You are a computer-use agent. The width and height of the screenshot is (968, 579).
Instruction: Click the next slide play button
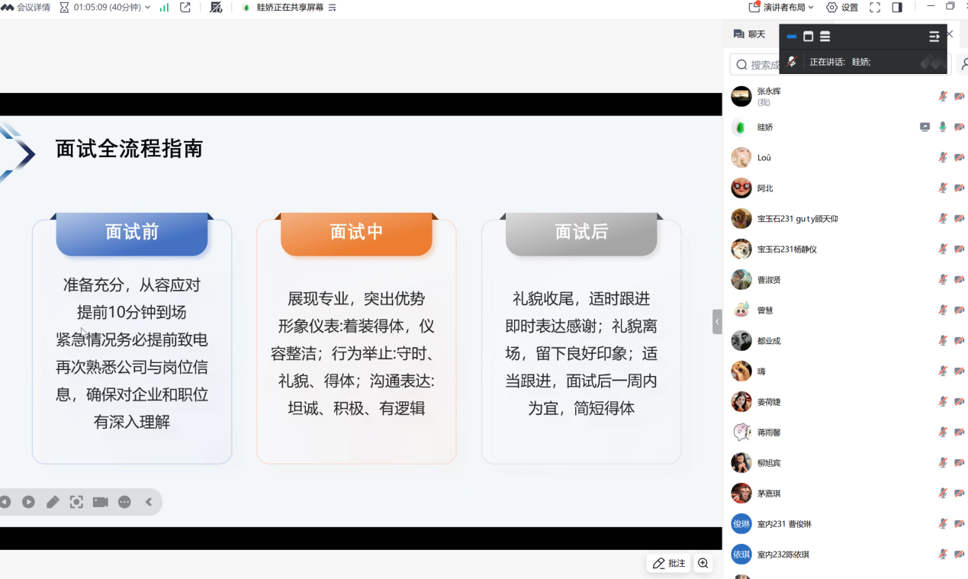[x=28, y=502]
